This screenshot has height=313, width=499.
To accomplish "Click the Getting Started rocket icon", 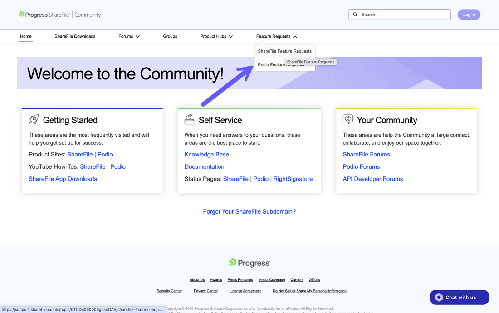I will click(34, 119).
